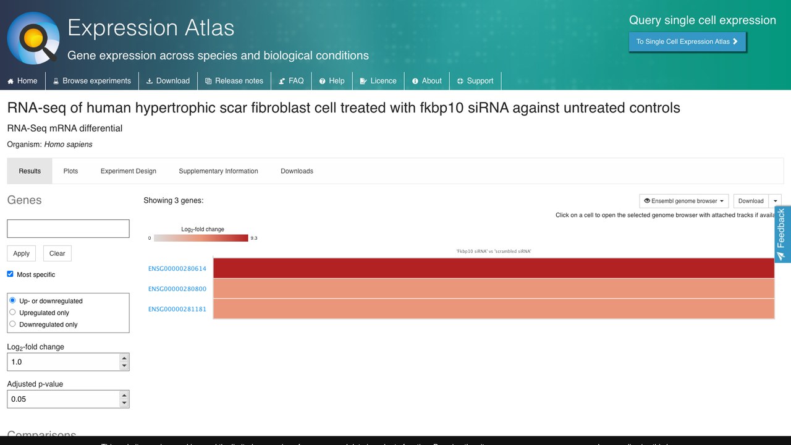Screen dimensions: 791x445
Task: Switch to the Experiment Design tab
Action: click(129, 171)
